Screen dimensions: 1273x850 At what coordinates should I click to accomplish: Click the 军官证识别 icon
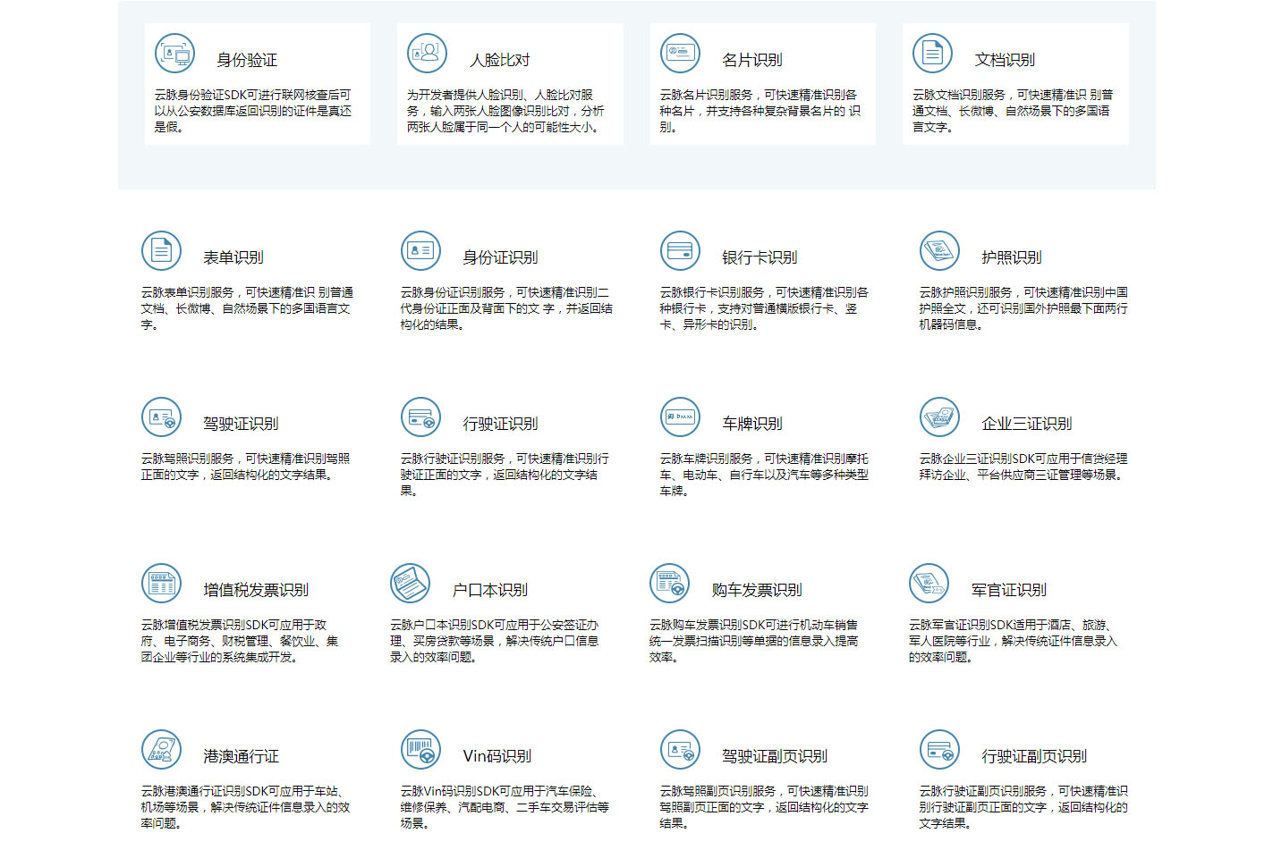click(929, 583)
